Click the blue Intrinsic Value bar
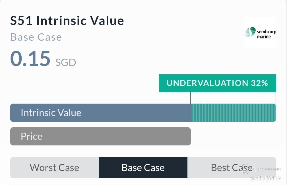The image size is (287, 185). (100, 113)
